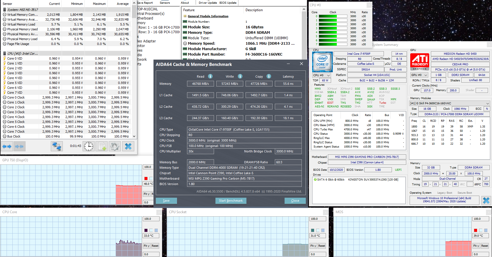The width and height of the screenshot is (492, 257).
Task: Click the Maximum column header in sensor list
Action: tap(99, 4)
